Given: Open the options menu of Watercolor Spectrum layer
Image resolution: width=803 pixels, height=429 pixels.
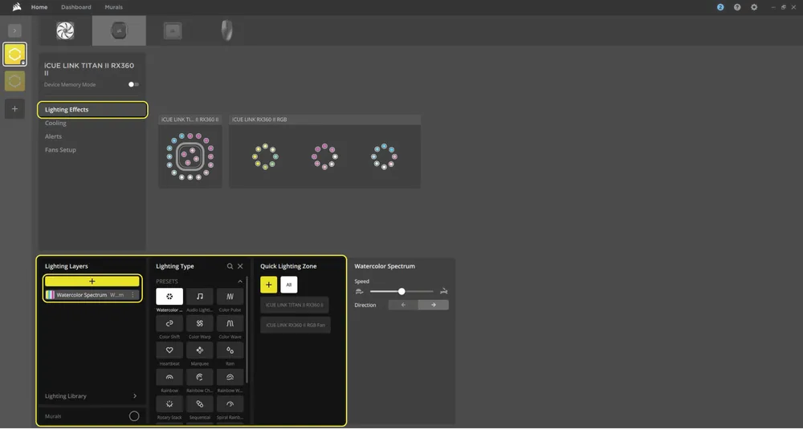Looking at the screenshot, I should click(x=133, y=295).
